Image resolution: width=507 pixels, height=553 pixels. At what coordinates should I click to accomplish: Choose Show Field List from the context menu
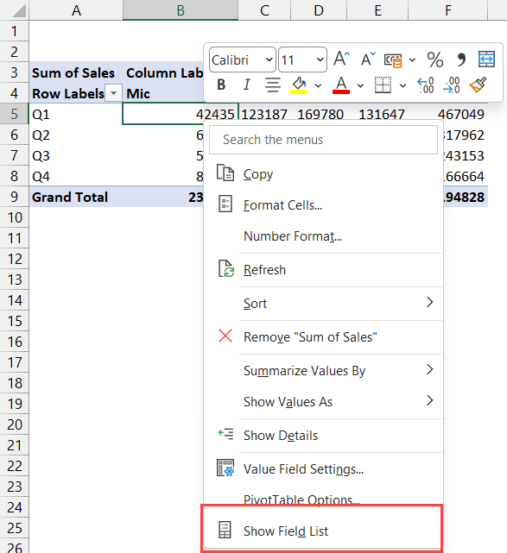(321, 531)
